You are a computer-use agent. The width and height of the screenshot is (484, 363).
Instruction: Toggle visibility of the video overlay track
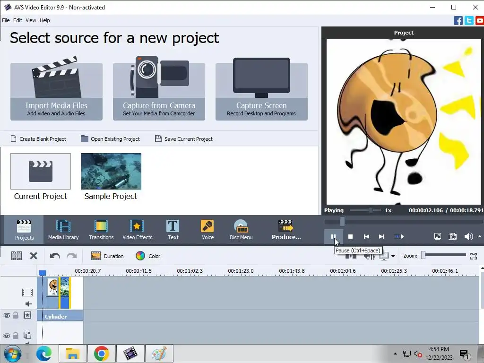coord(7,336)
